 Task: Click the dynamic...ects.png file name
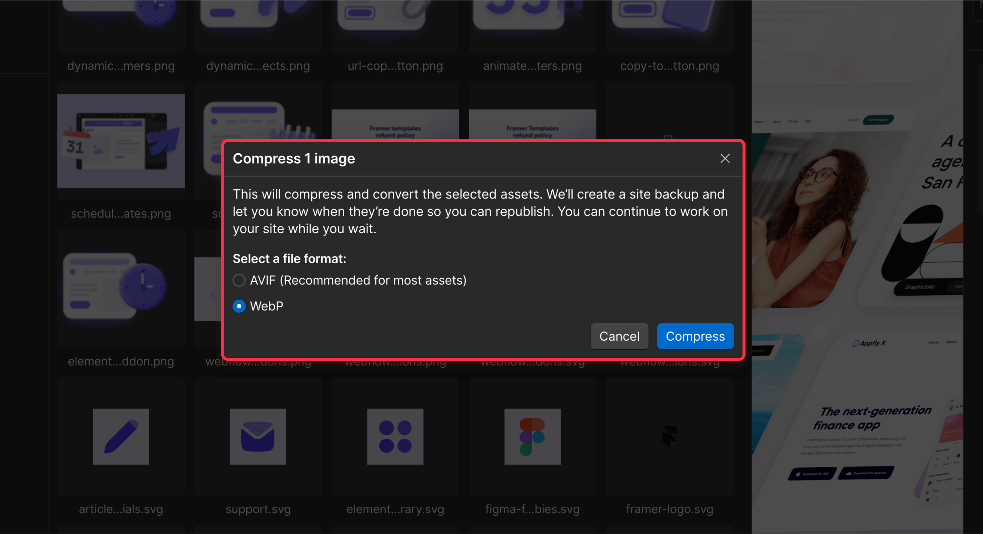click(x=258, y=66)
